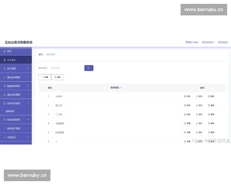
Task: Click the 客房类型 search input field
Action: click(x=65, y=68)
